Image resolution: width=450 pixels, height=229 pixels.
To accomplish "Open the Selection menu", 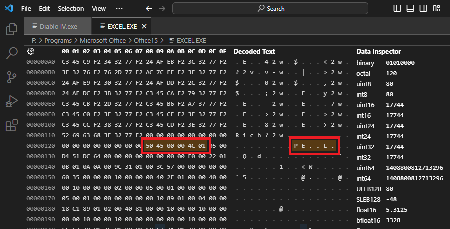I will 71,9.
